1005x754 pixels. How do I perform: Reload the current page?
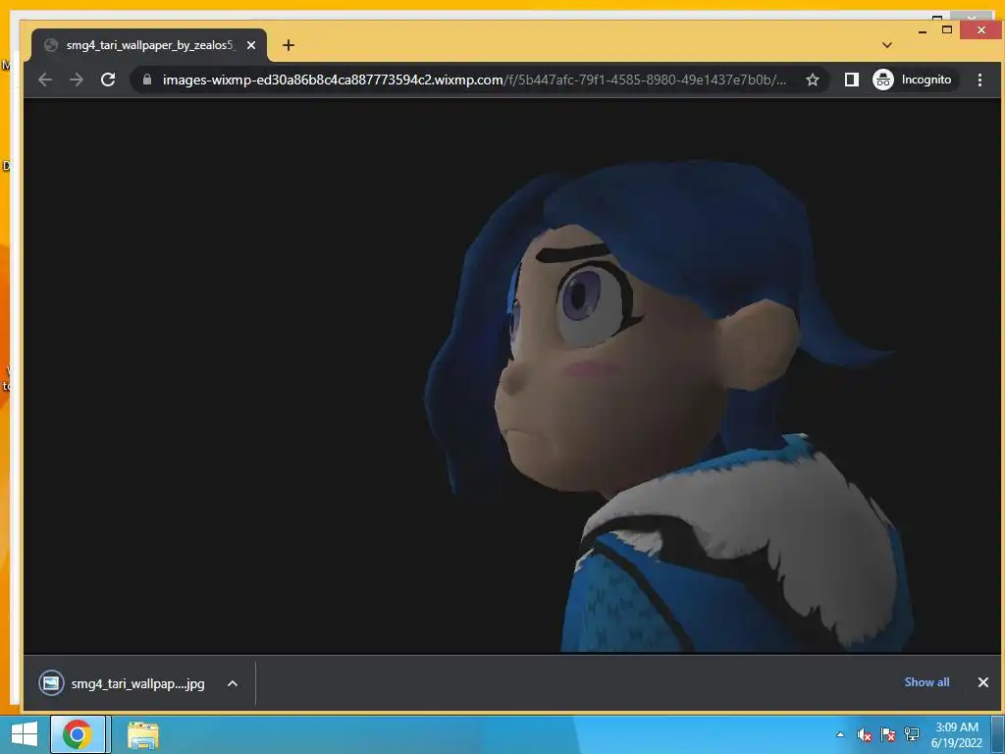click(108, 80)
